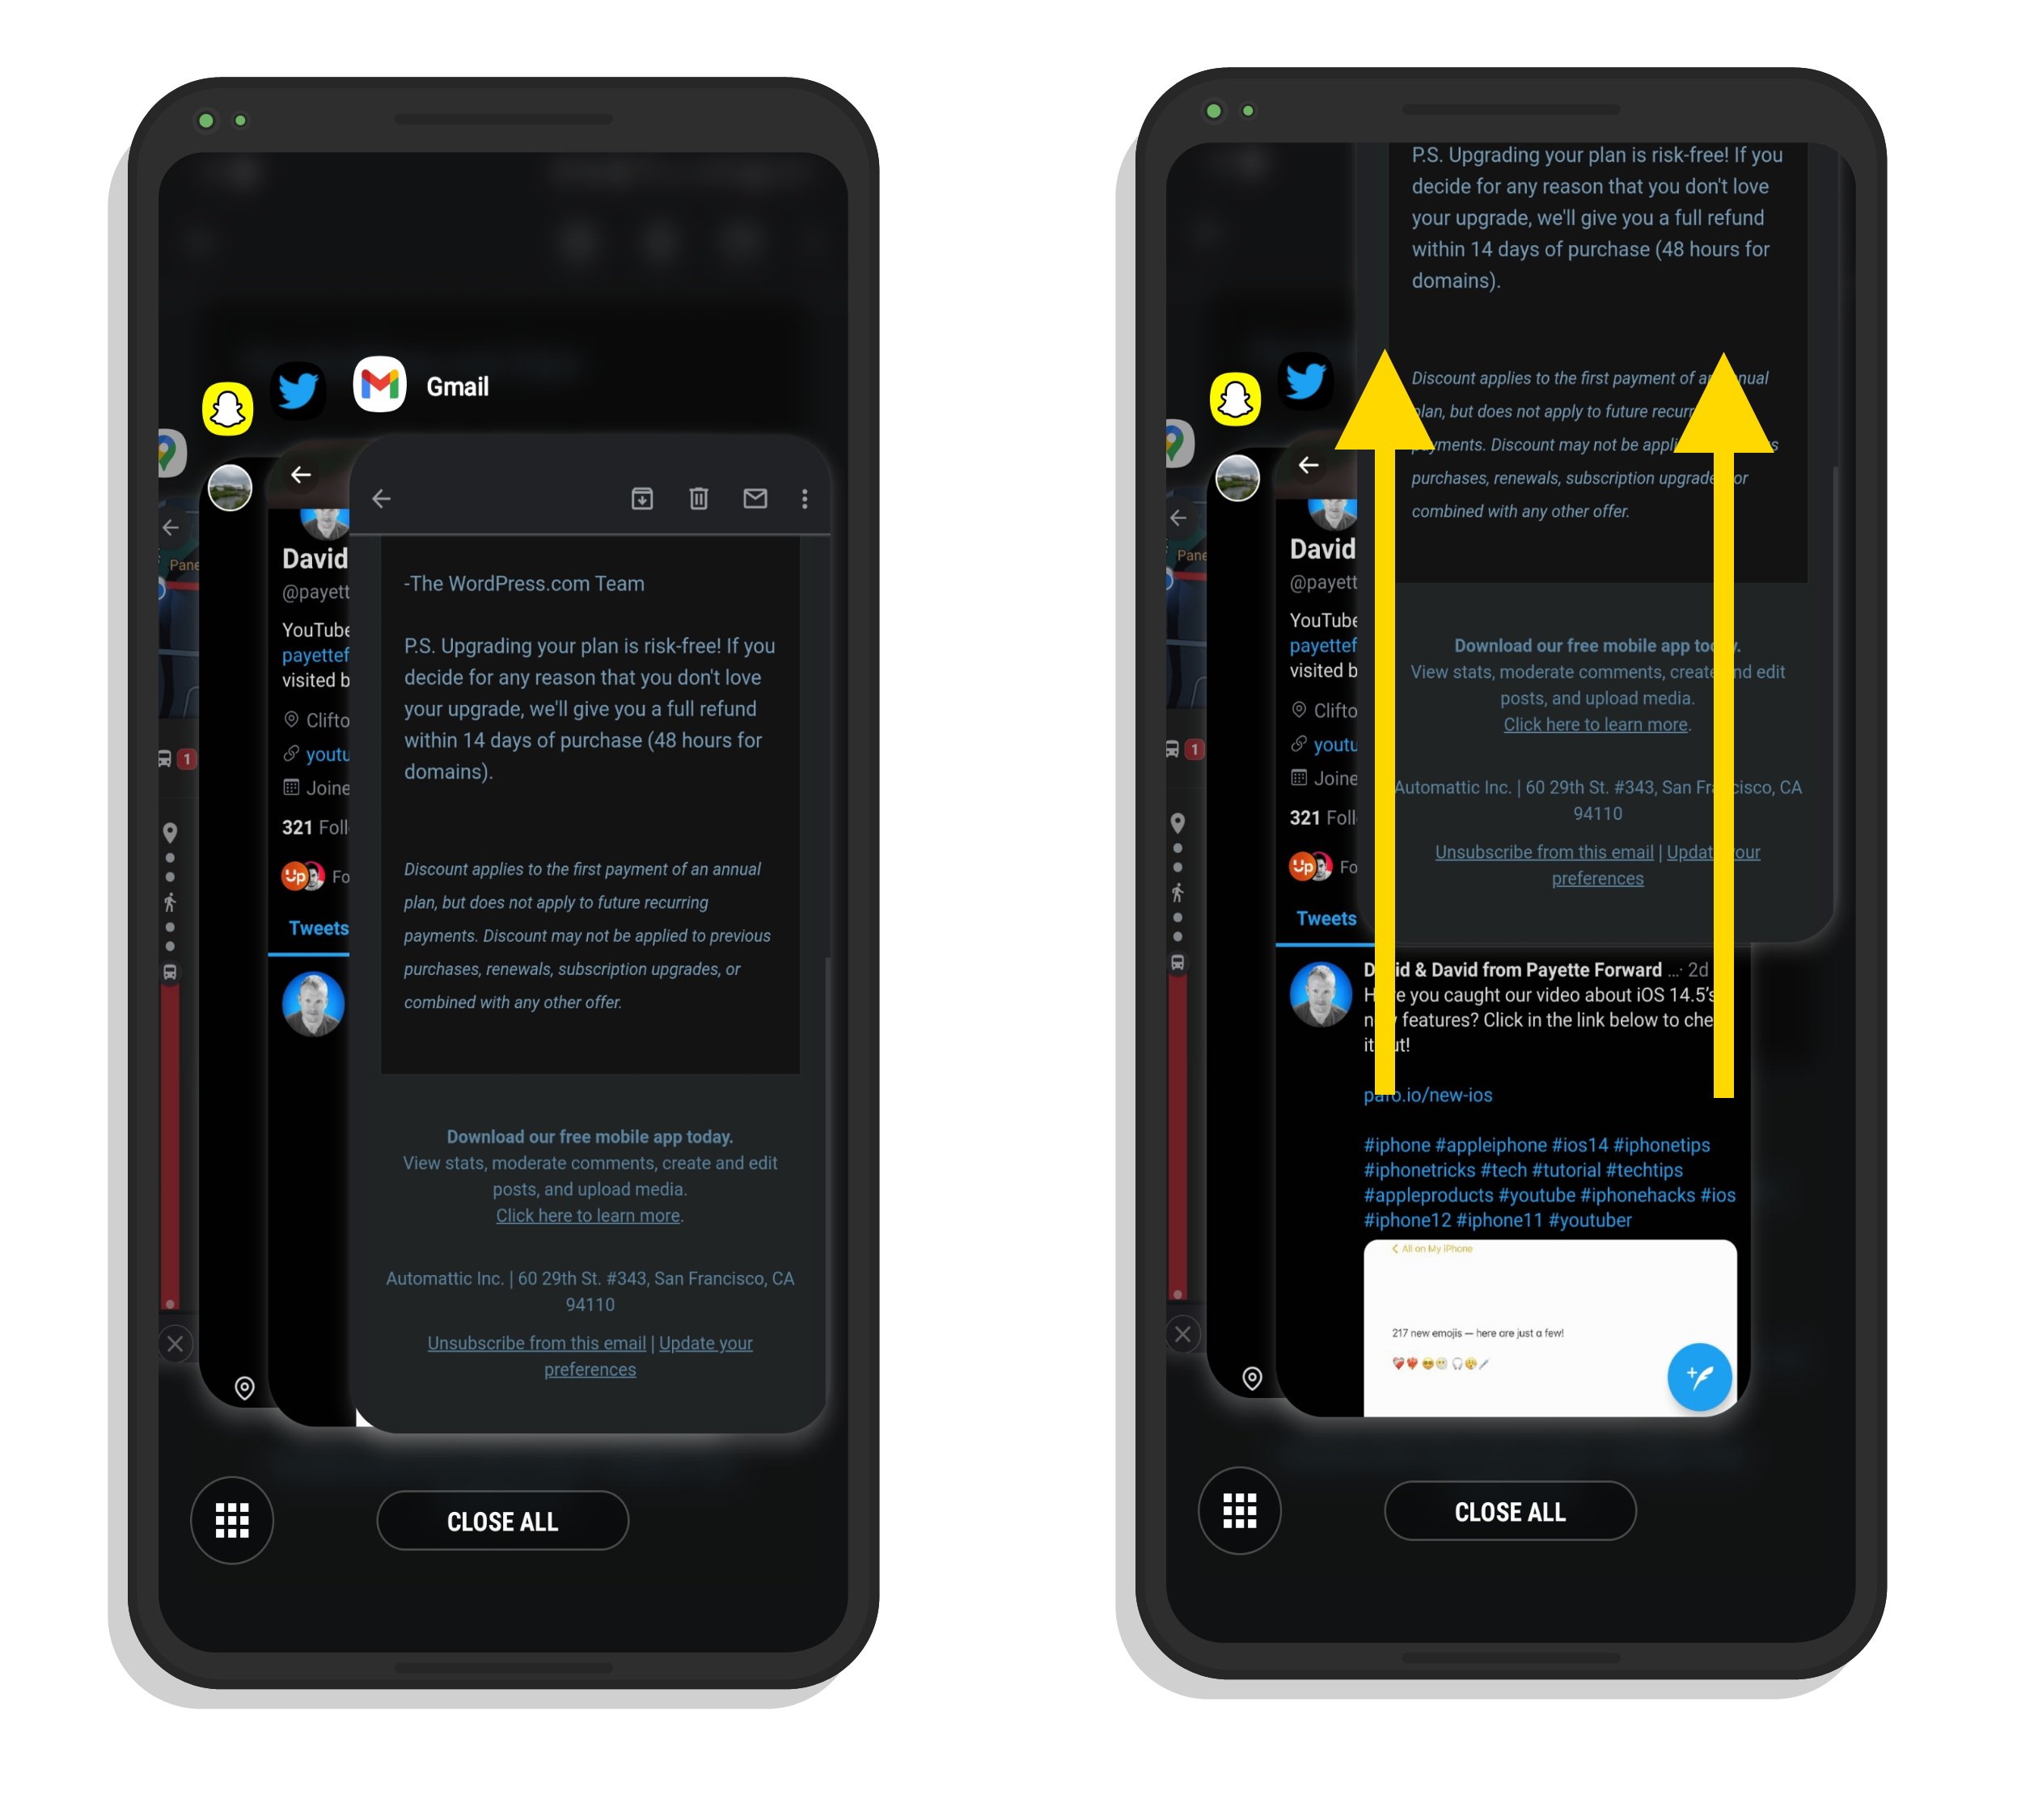Tap the delete trash icon in Gmail
Screen dimensions: 2017x1820
(700, 500)
